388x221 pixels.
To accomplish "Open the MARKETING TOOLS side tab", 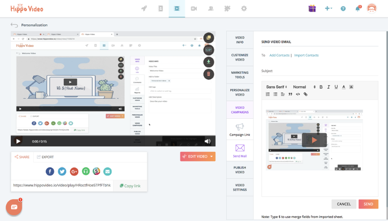I will point(240,75).
